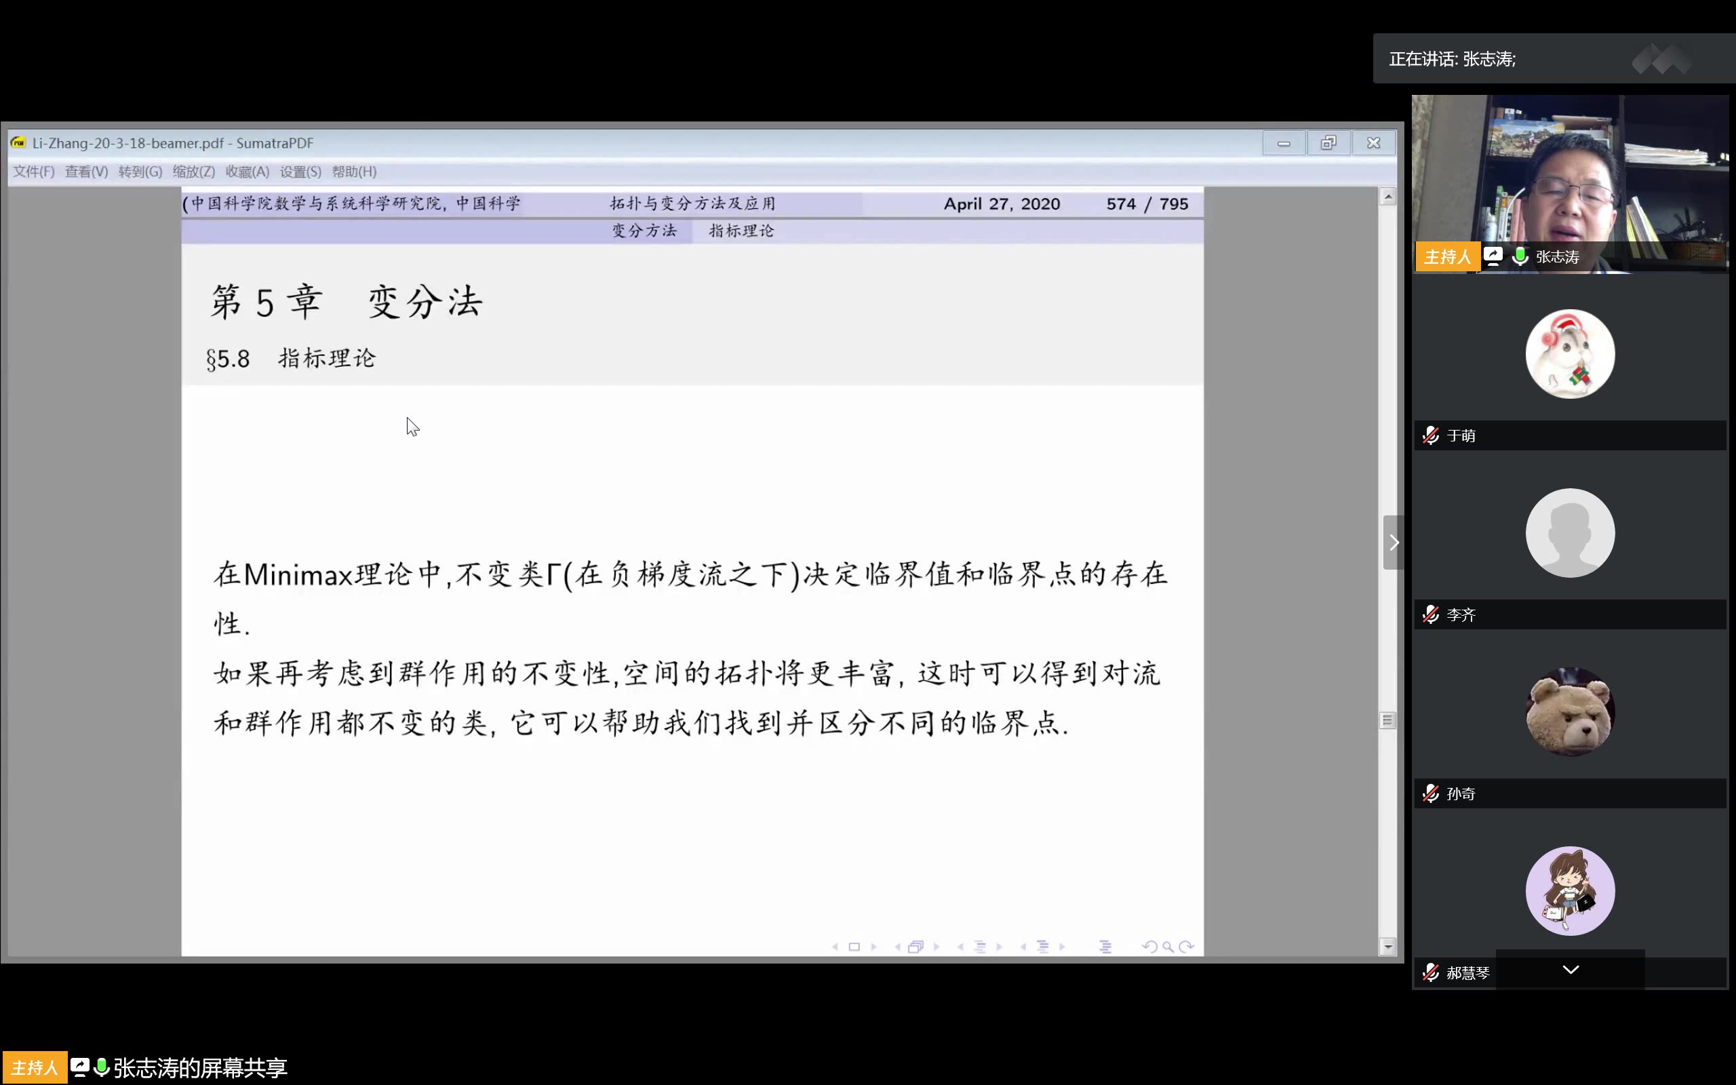Click the green microphone icon beside 张志涛
This screenshot has height=1085, width=1736.
[x=1521, y=256]
